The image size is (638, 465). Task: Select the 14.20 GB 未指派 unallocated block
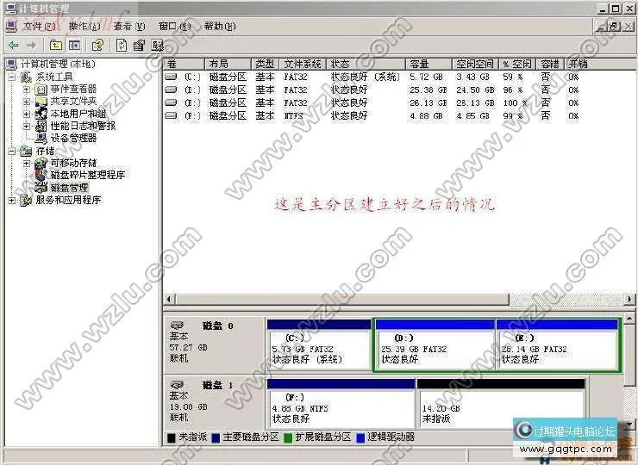[501, 403]
